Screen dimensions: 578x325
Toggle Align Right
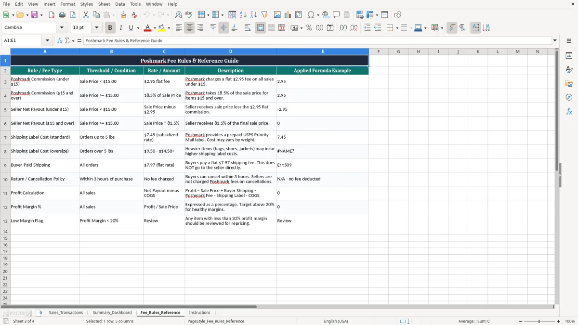(200, 28)
